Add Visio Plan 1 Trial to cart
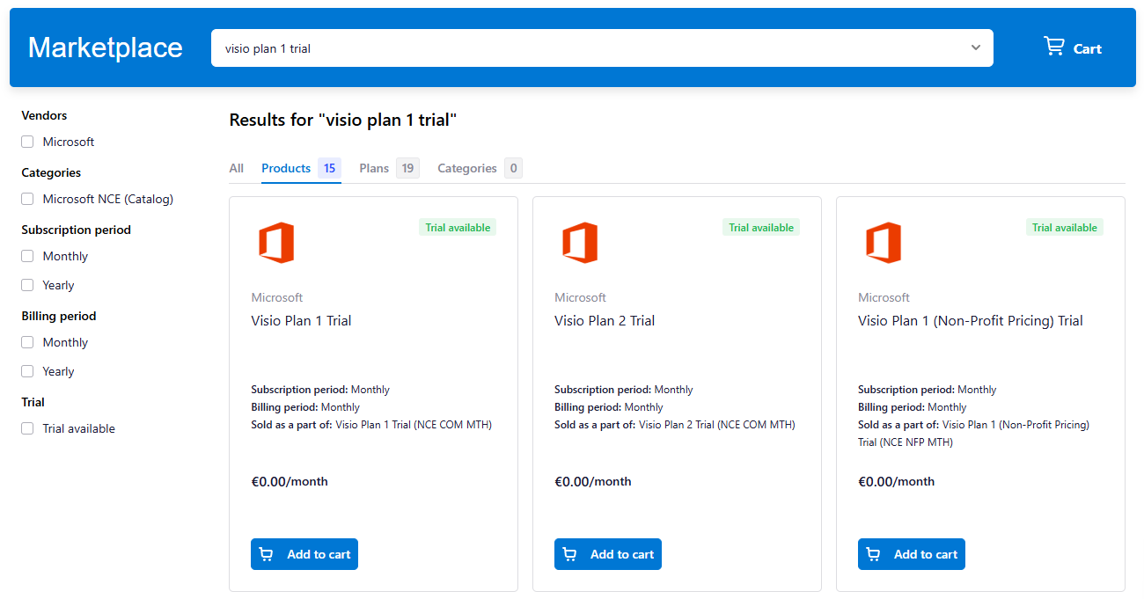This screenshot has height=599, width=1144. (x=304, y=554)
